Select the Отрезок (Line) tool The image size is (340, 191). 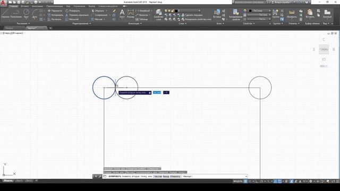tap(5, 13)
